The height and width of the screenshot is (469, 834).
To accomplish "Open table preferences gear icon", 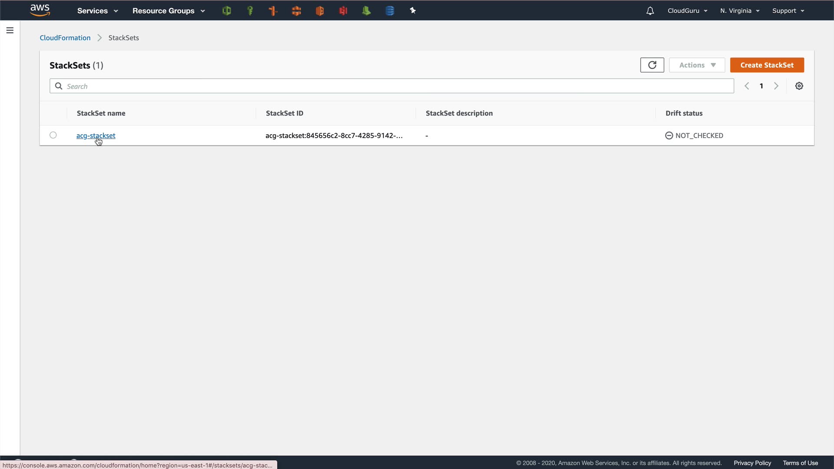I will click(x=799, y=86).
